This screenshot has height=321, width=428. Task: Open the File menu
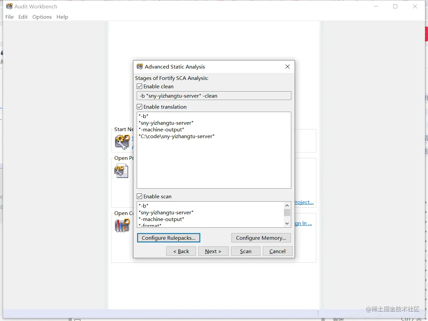(x=9, y=17)
